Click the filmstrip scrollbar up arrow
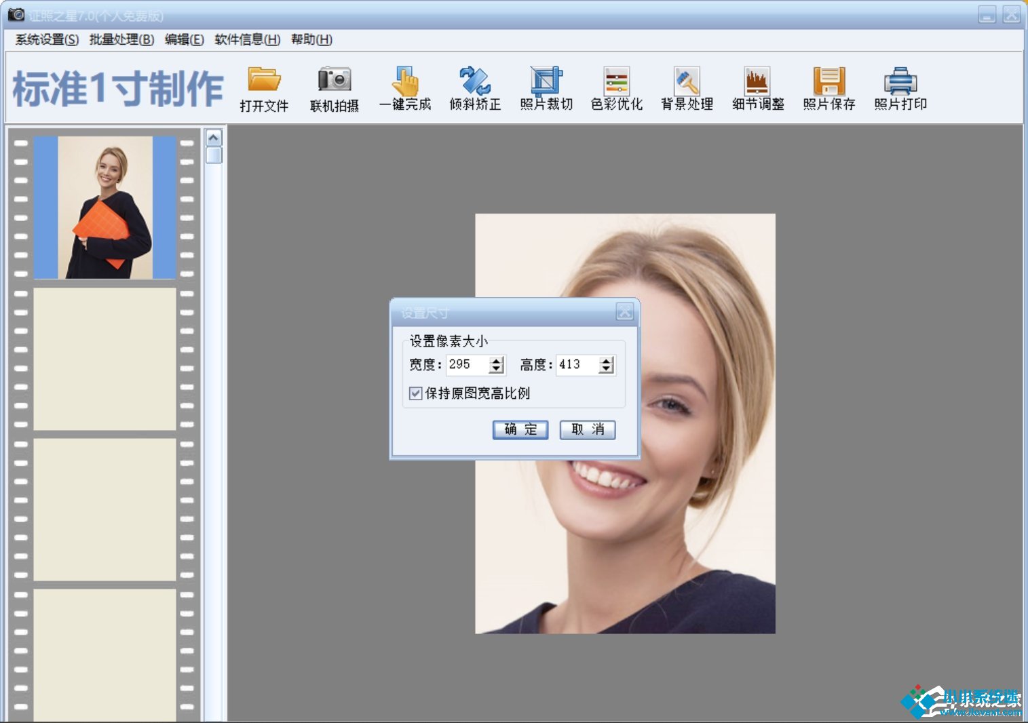1028x723 pixels. coord(213,138)
